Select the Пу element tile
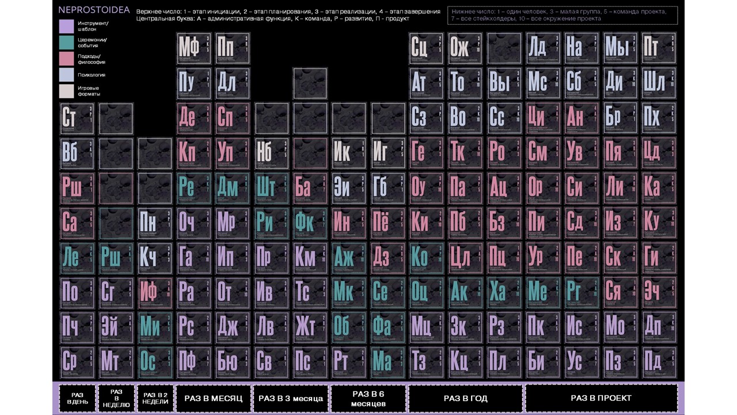This screenshot has width=737, height=415. tap(194, 83)
